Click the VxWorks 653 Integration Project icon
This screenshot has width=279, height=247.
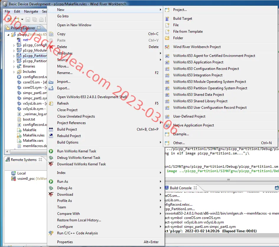(x=167, y=75)
